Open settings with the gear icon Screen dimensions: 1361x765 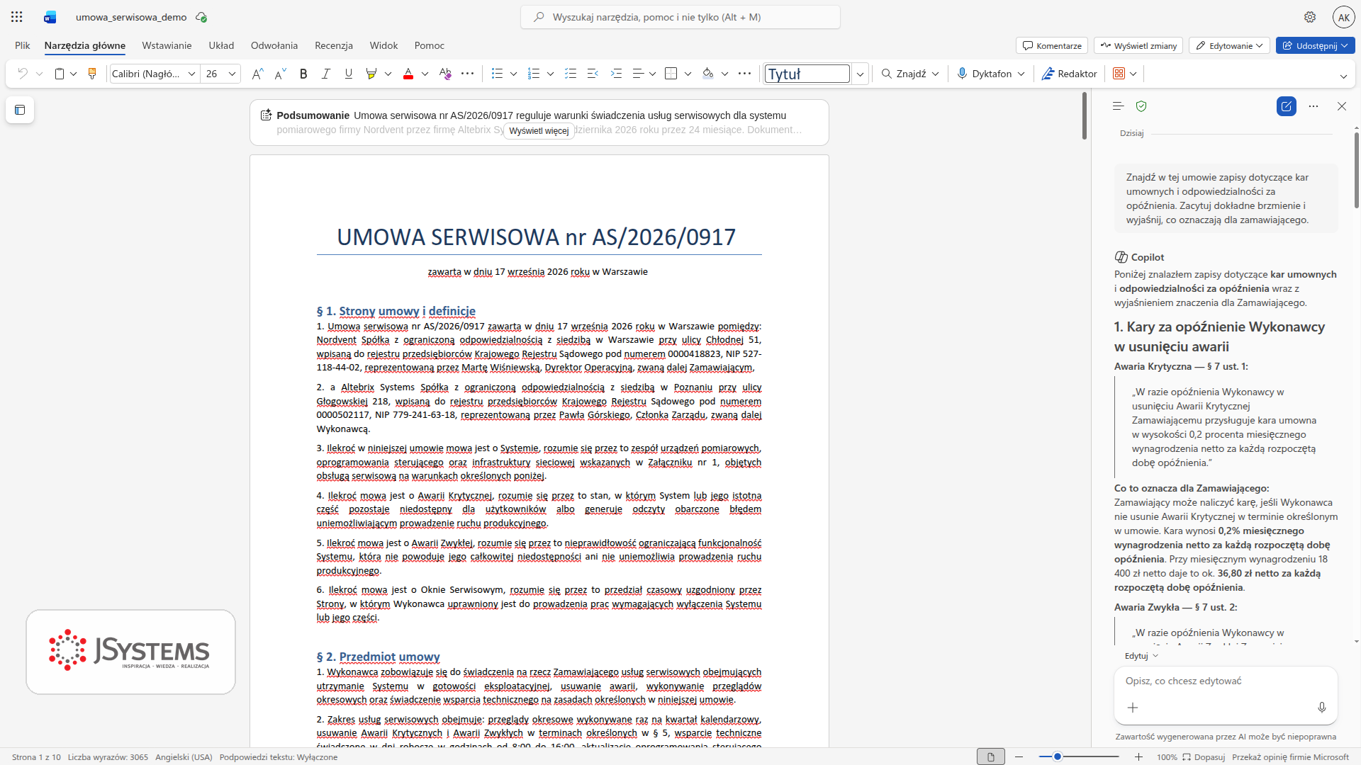coord(1310,17)
